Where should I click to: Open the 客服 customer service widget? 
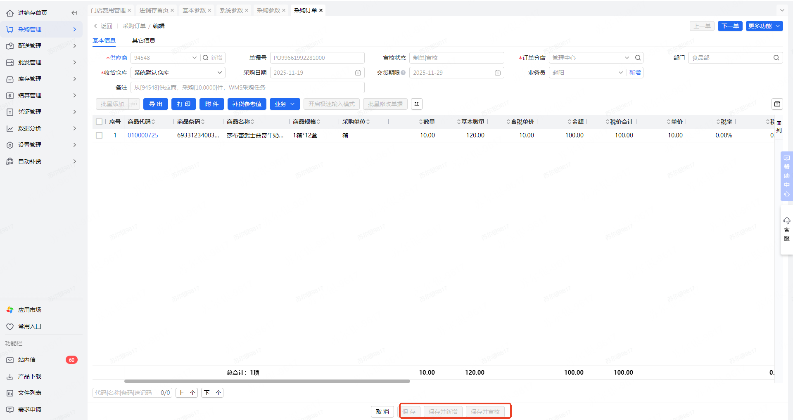click(786, 230)
